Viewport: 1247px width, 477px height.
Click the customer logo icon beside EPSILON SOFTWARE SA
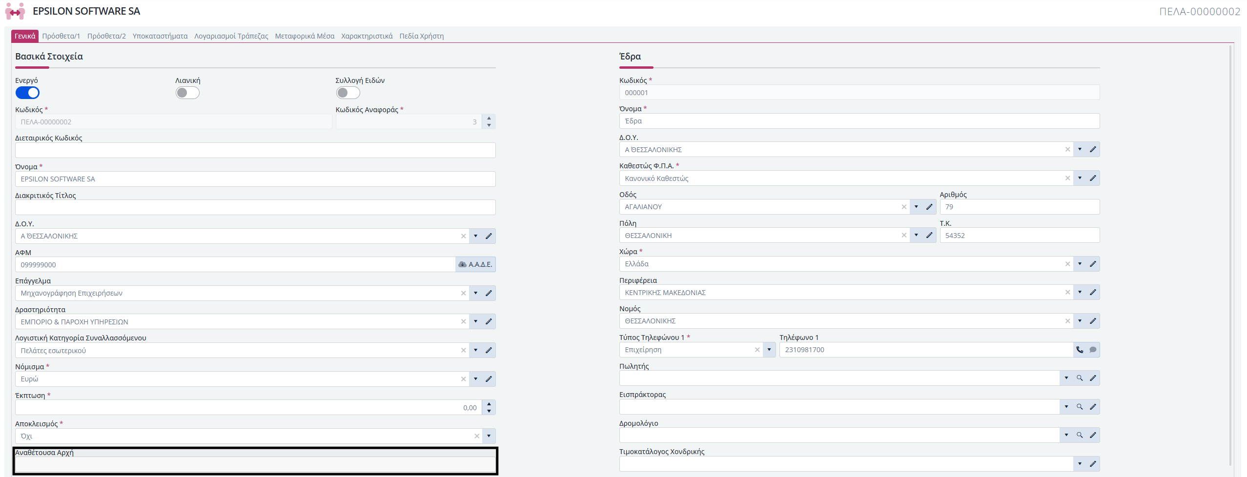click(x=15, y=11)
